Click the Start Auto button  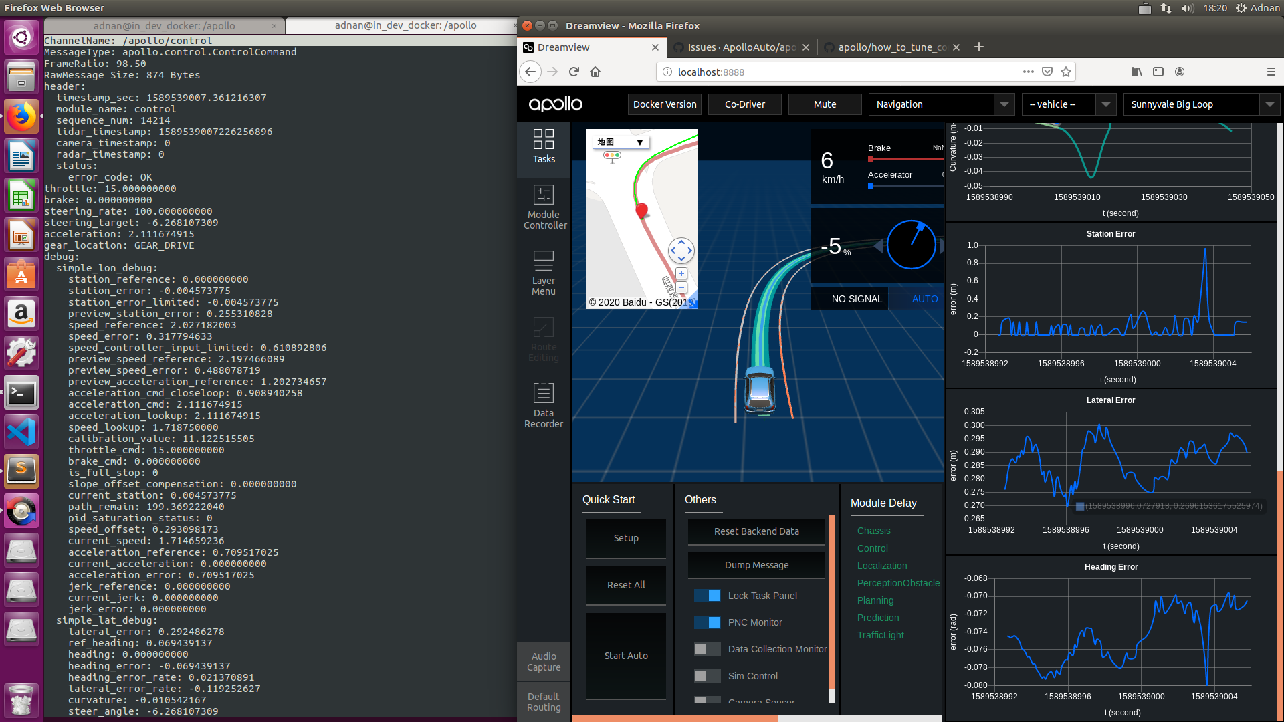pos(626,656)
